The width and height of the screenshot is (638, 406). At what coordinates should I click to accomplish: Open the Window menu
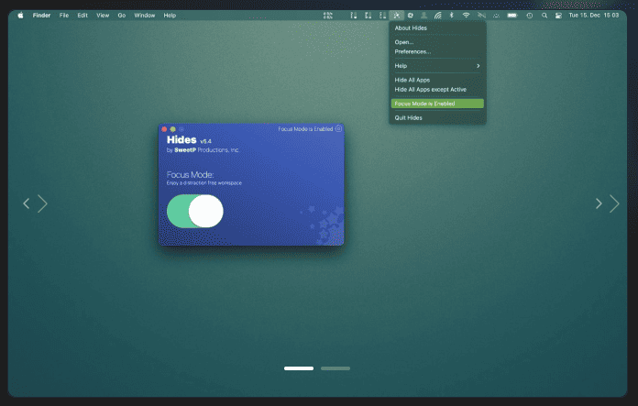[x=145, y=16]
